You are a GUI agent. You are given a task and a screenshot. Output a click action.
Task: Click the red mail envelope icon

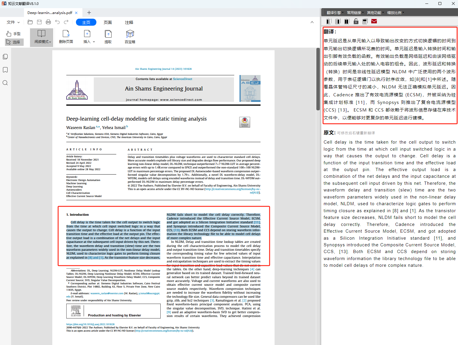374,21
